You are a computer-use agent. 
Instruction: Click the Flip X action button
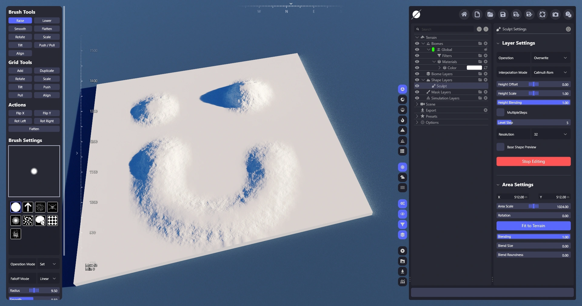(x=20, y=113)
